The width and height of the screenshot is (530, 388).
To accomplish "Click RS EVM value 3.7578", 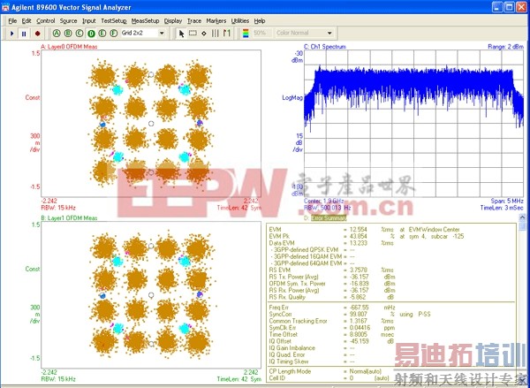I will [359, 270].
